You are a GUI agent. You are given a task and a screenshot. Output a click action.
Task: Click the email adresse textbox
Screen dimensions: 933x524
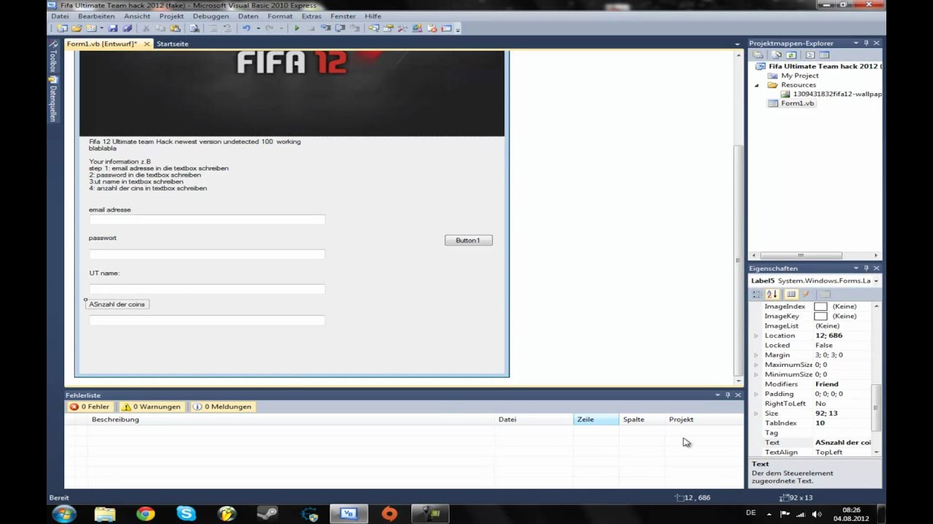pos(207,219)
